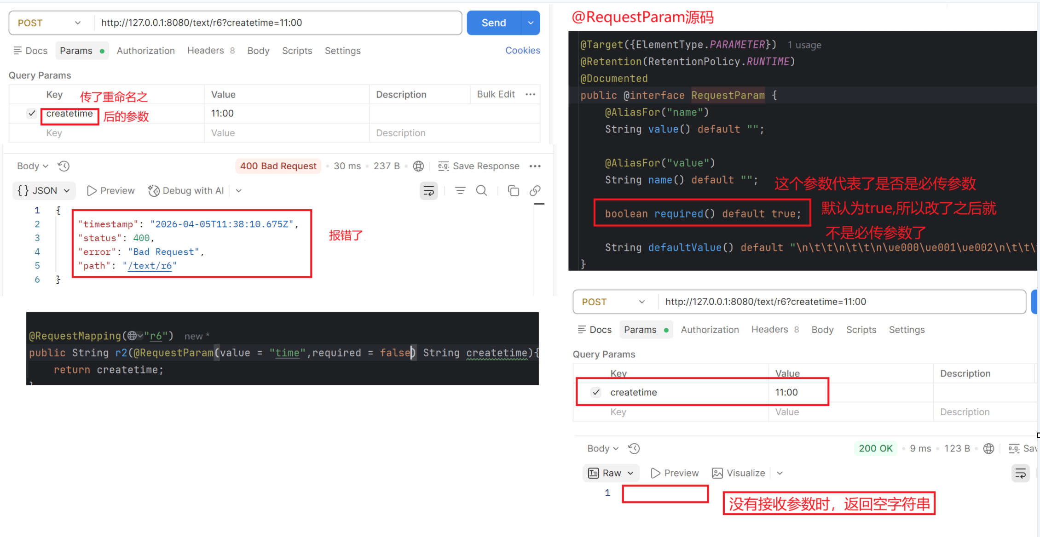Toggle the wrap lines icon in left response
The height and width of the screenshot is (537, 1040).
pos(428,190)
